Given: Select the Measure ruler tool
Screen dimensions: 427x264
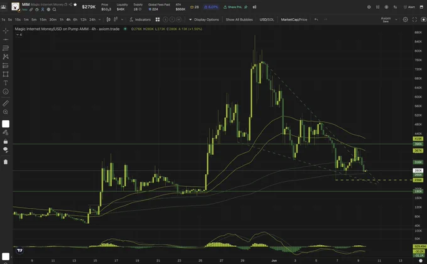Looking at the screenshot, I should pos(6,103).
